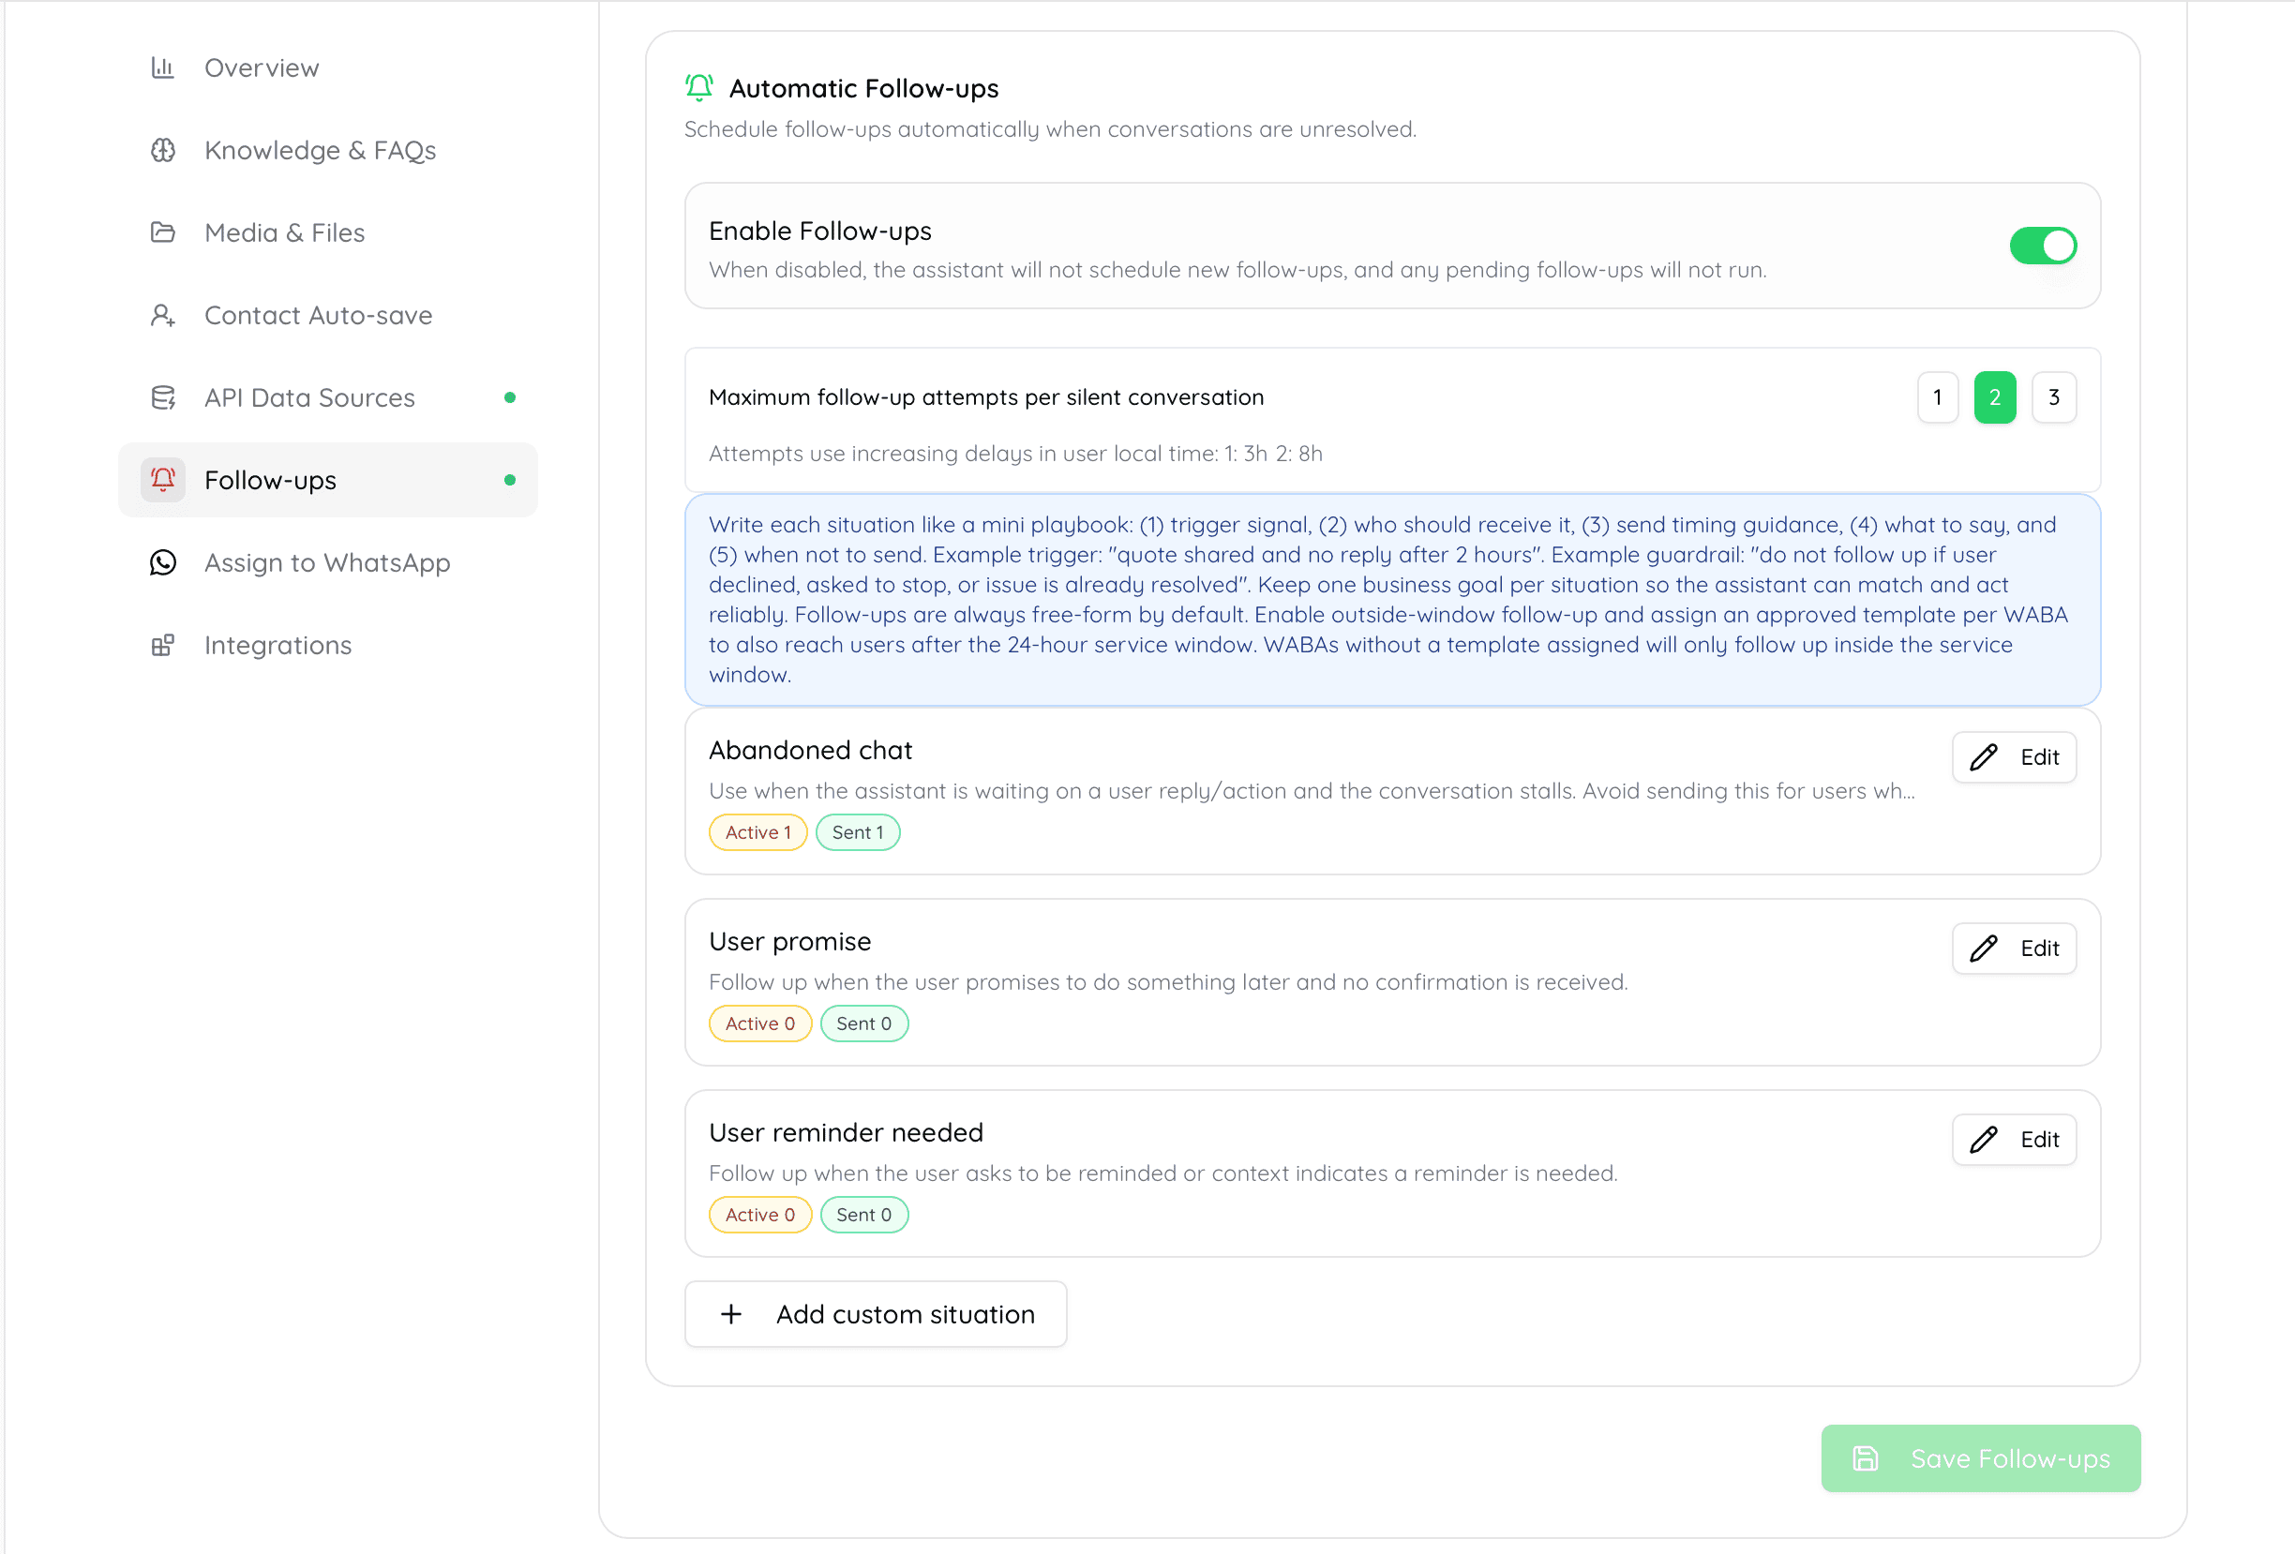The image size is (2295, 1554).
Task: Click the WhatsApp icon in sidebar
Action: pyautogui.click(x=163, y=562)
